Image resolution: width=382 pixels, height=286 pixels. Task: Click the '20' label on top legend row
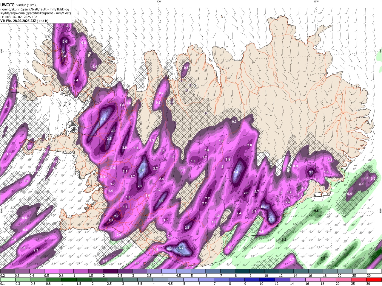[x=340, y=276]
